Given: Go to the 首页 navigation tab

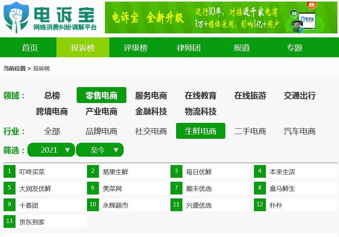Looking at the screenshot, I should [30, 48].
